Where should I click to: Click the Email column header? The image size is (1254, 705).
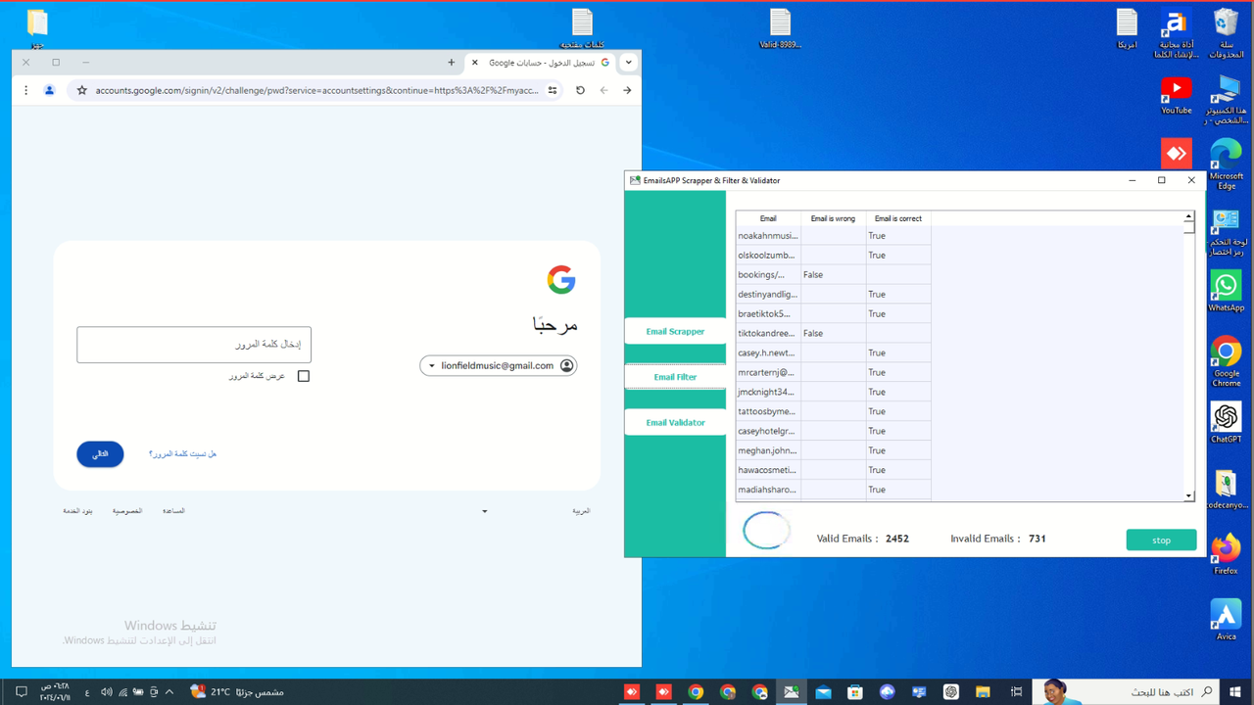[768, 218]
